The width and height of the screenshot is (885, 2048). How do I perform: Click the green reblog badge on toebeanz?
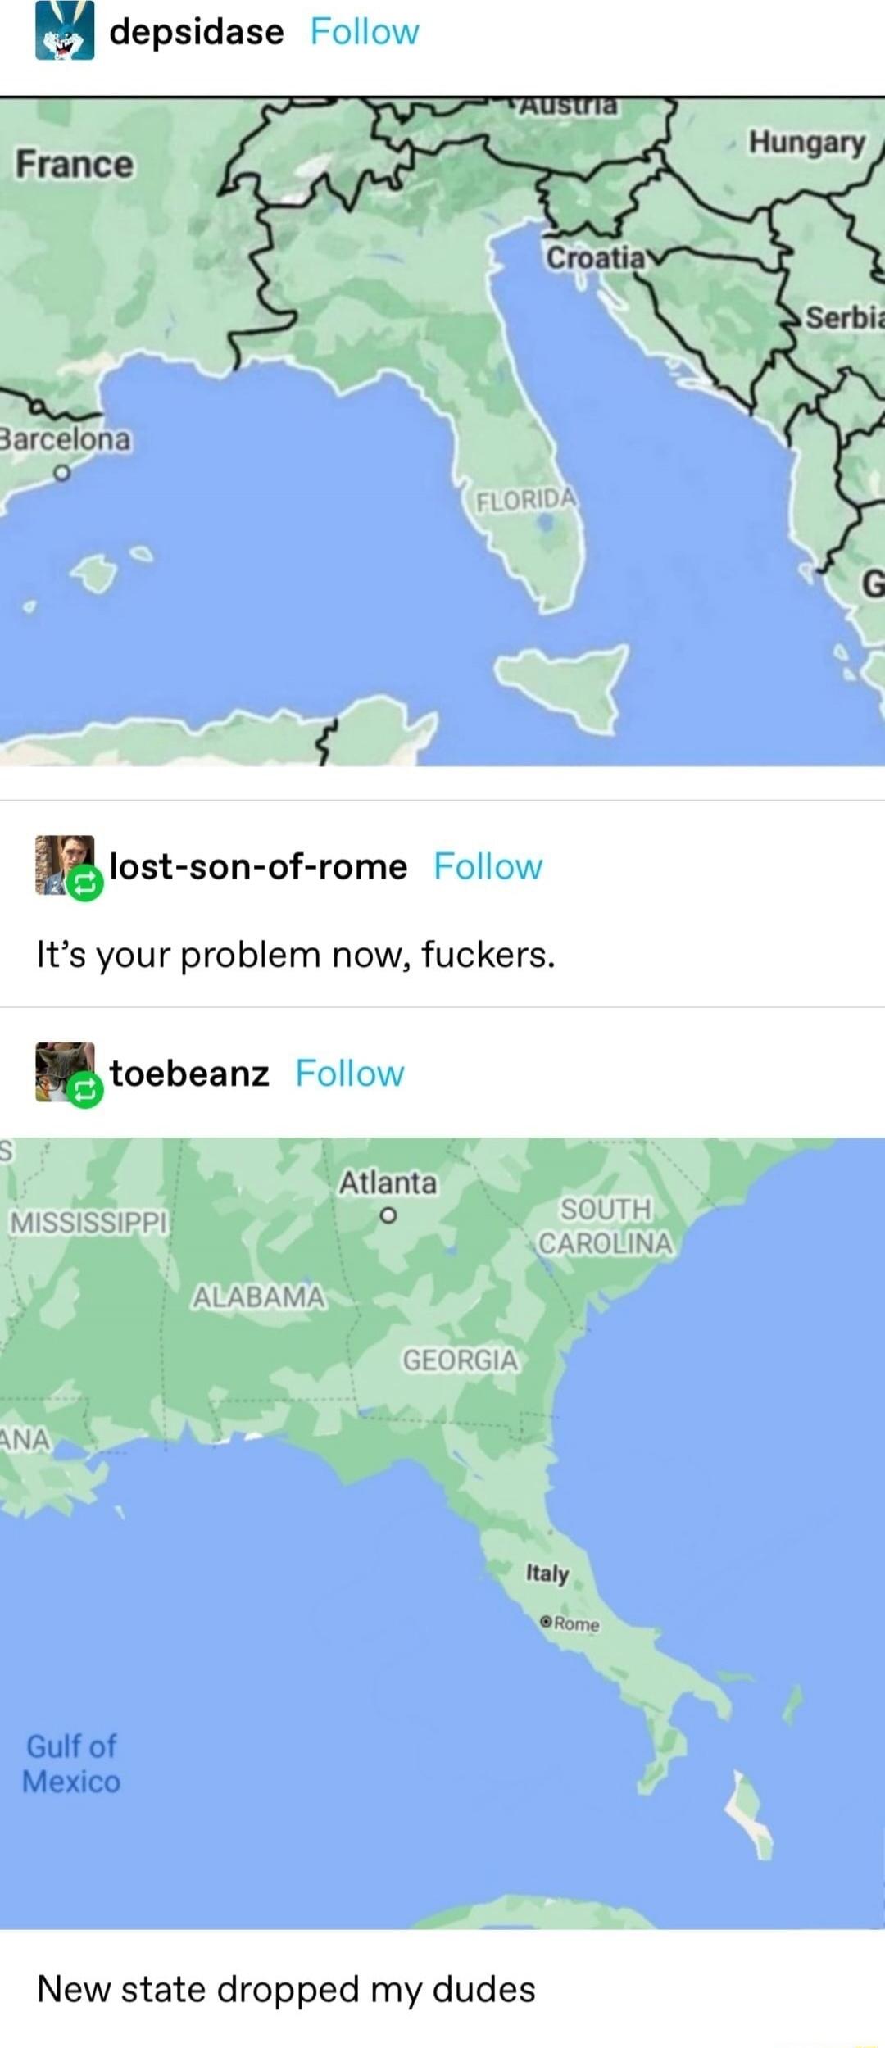pyautogui.click(x=84, y=1092)
